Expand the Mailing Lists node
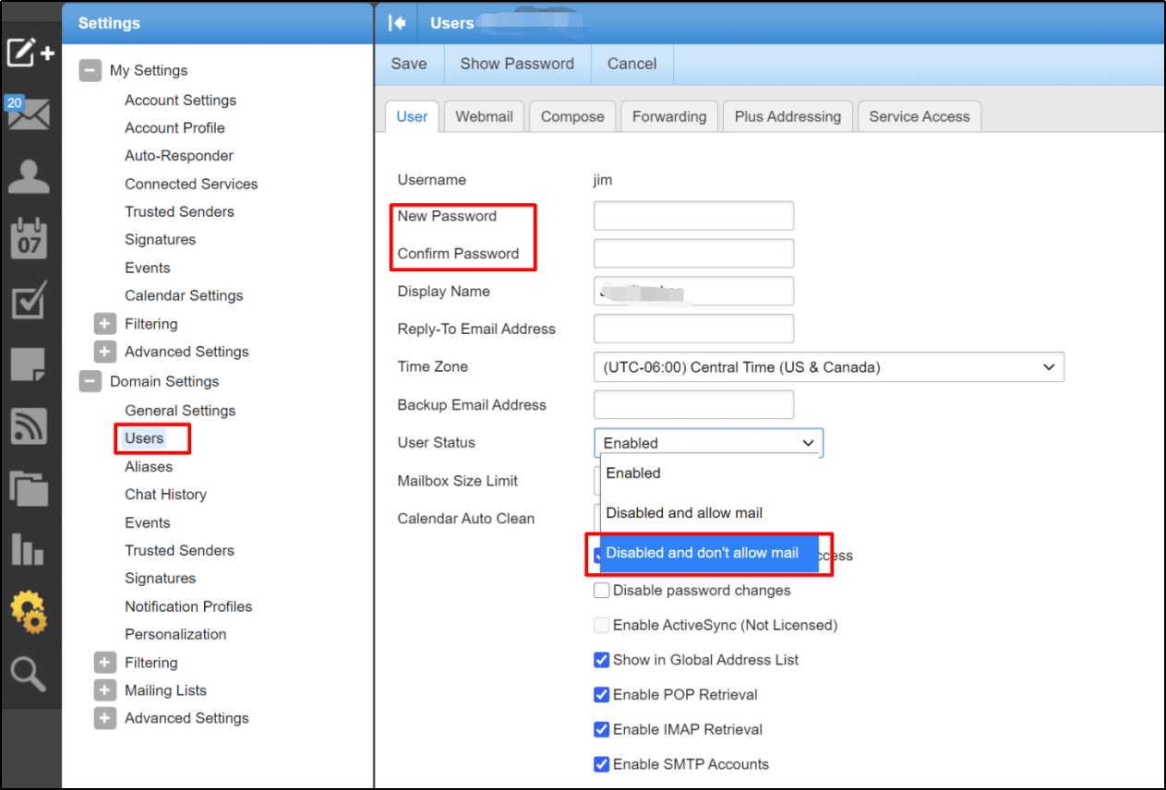This screenshot has width=1166, height=790. [x=105, y=690]
